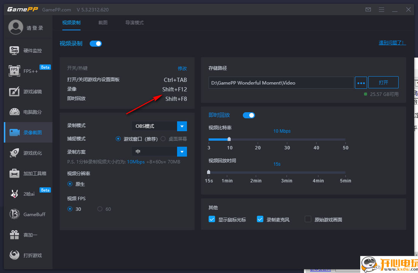This screenshot has height=273, width=418.
Task: Switch to the 截图 tab
Action: [103, 23]
